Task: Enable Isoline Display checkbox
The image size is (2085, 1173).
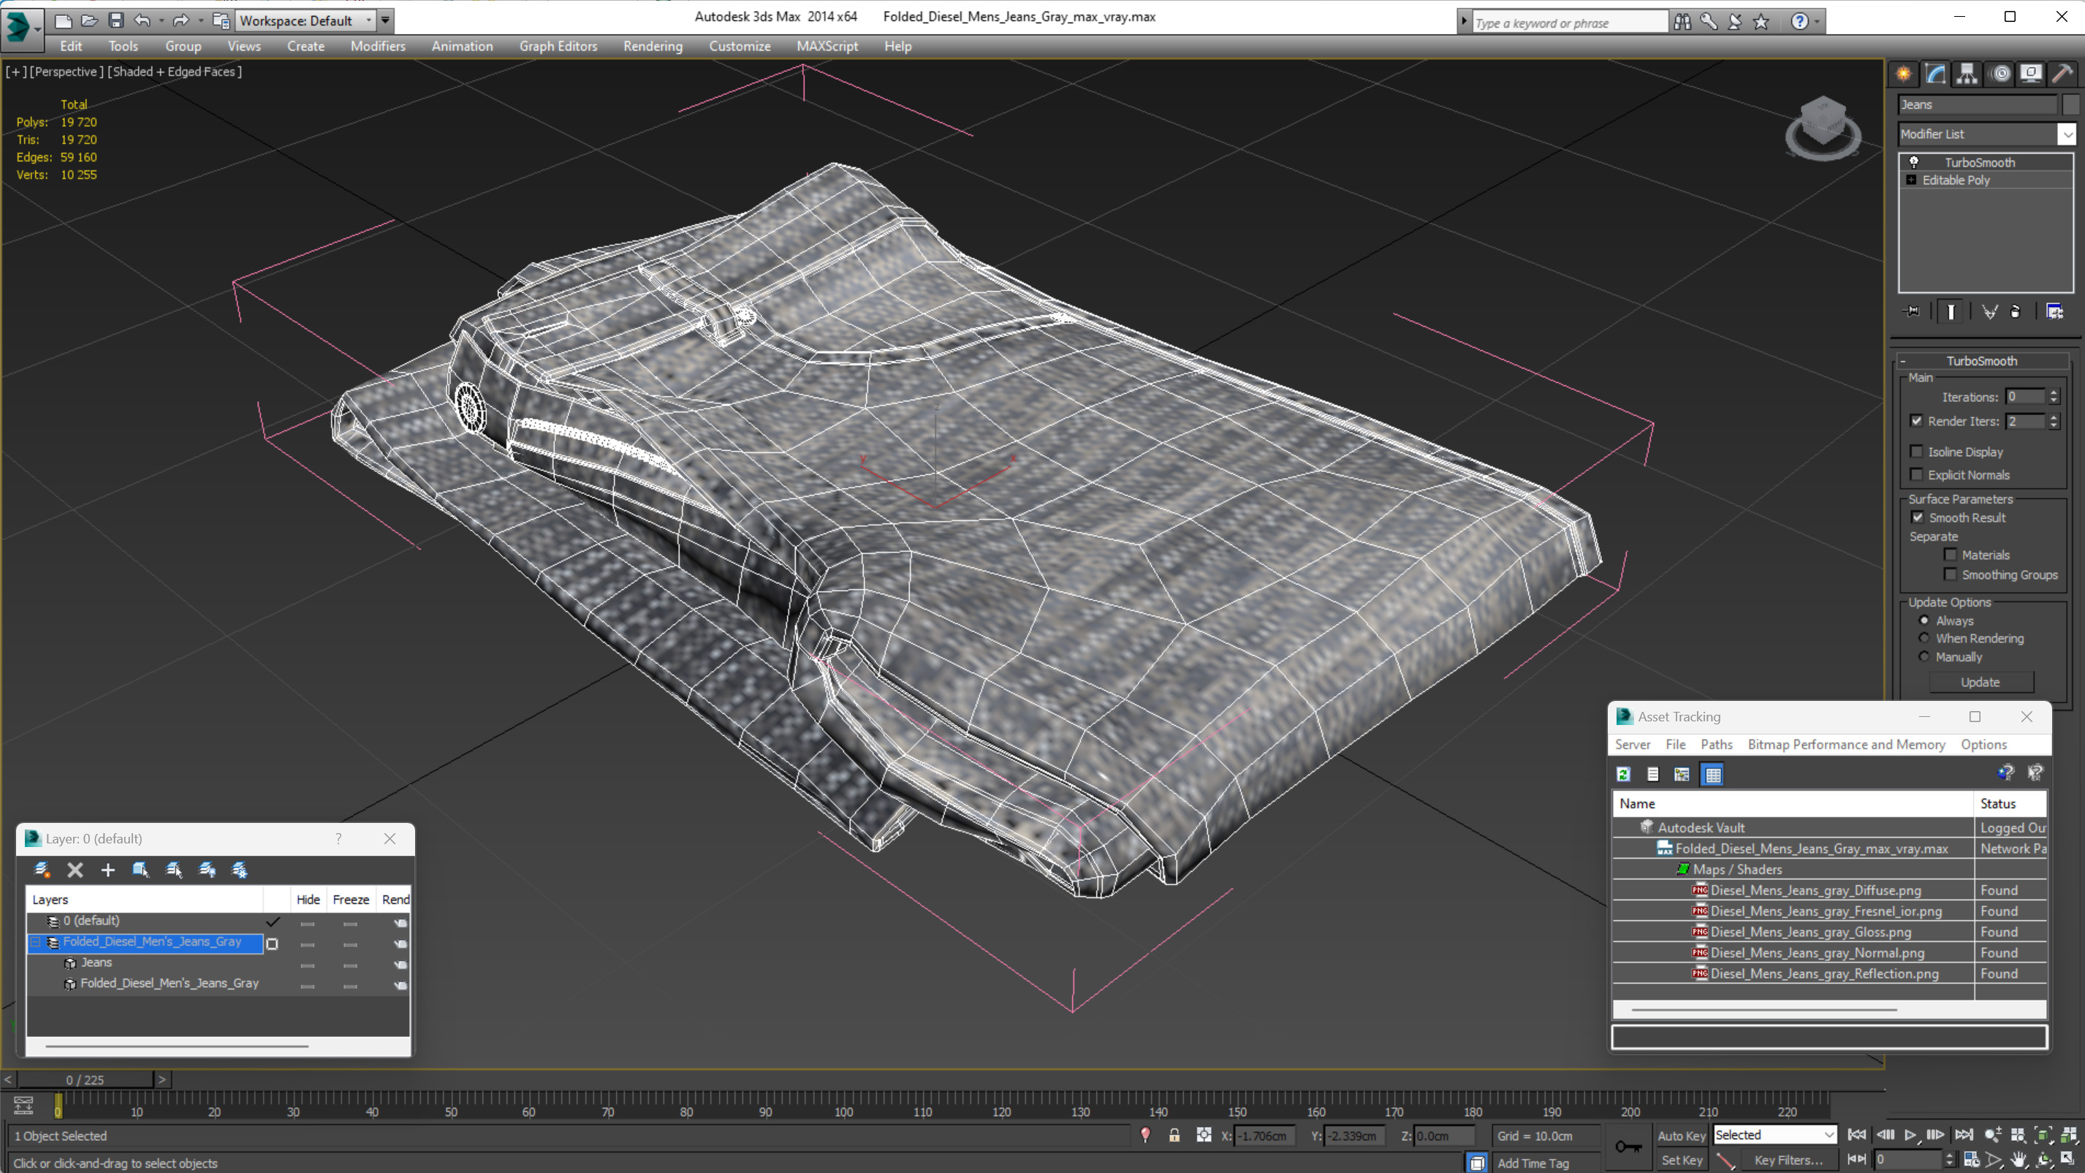Action: [1916, 451]
